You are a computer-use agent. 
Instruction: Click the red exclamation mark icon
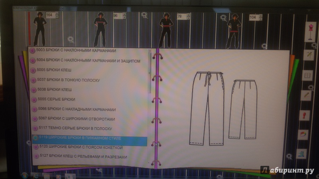point(305,115)
